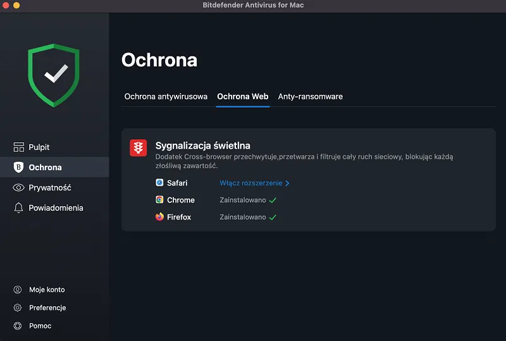Click the Prywatność eye icon
506x341 pixels.
[x=19, y=188]
